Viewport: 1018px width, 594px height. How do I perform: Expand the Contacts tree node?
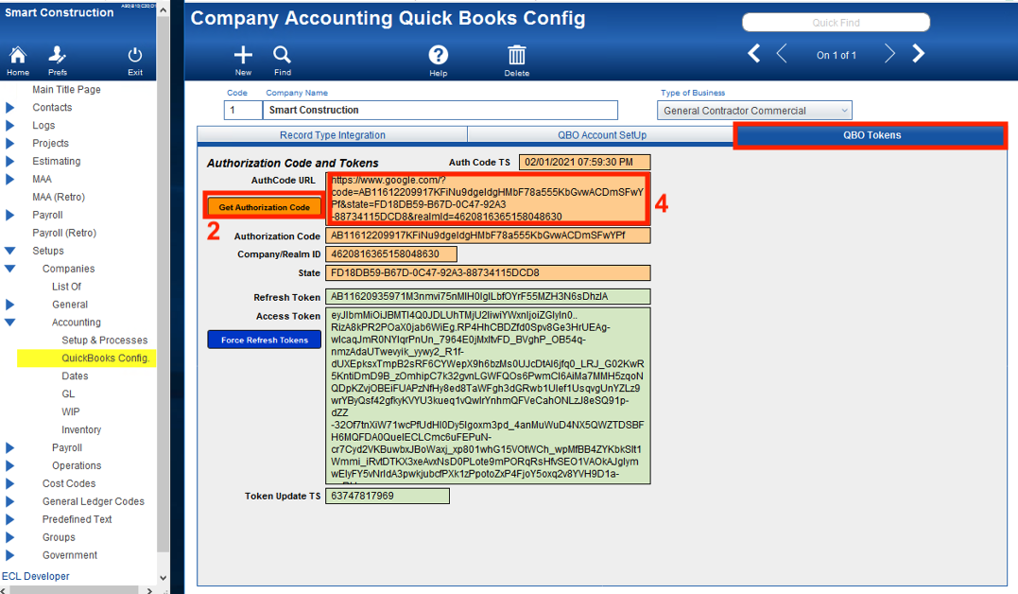point(9,107)
